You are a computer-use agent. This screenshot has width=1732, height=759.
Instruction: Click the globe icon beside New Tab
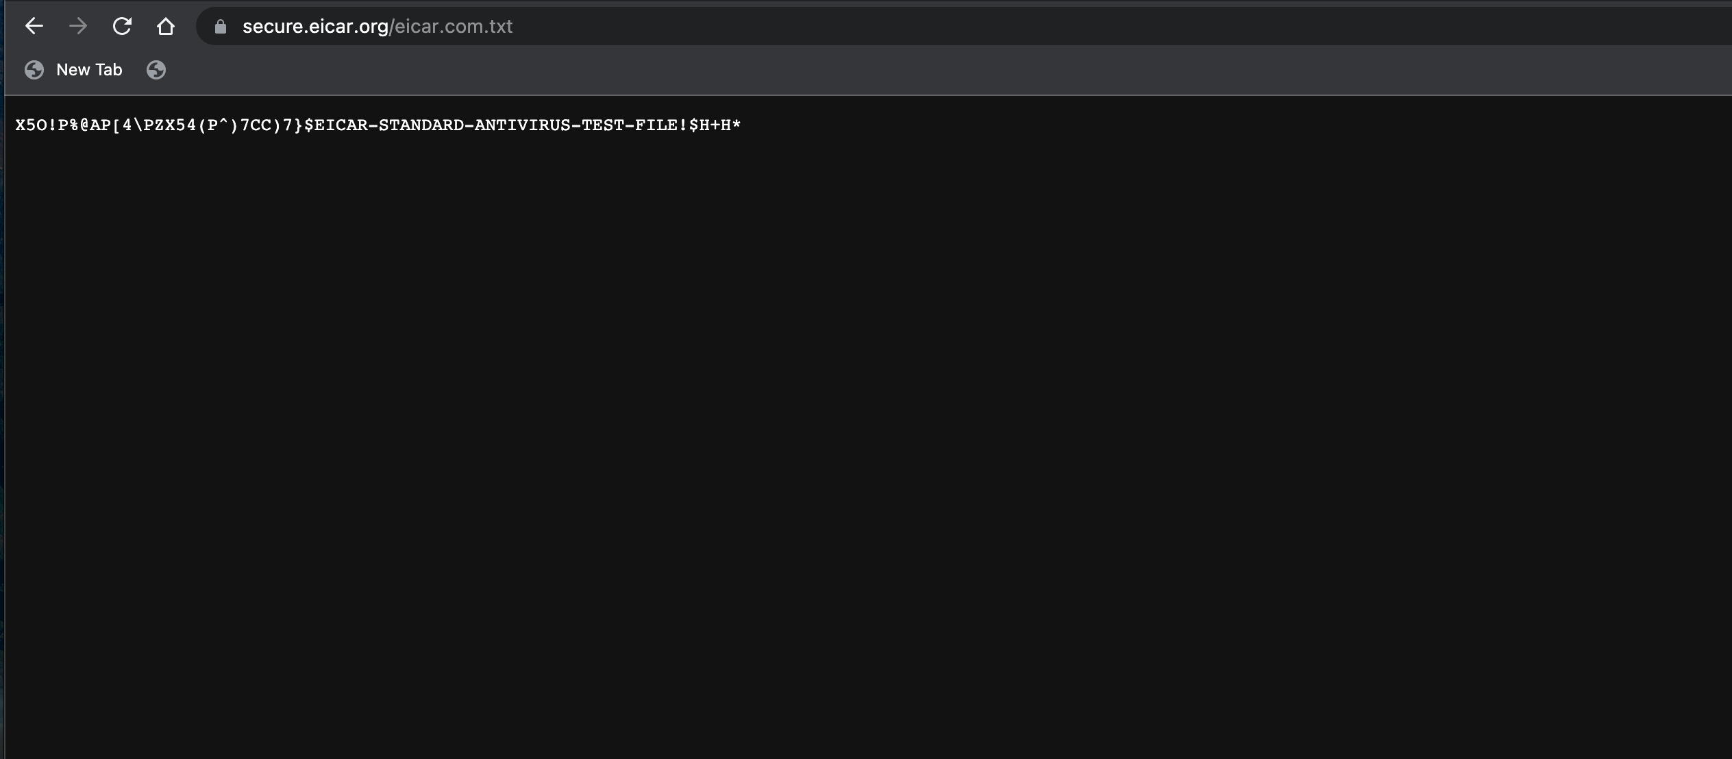tap(34, 70)
